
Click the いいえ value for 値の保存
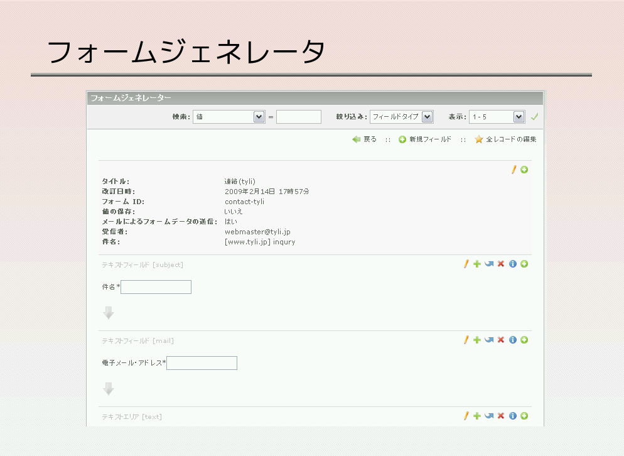(233, 212)
